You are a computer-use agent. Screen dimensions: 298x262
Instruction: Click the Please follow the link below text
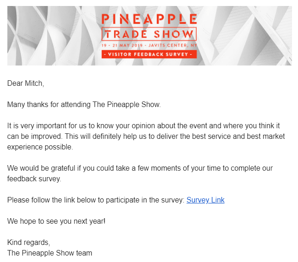[96, 200]
